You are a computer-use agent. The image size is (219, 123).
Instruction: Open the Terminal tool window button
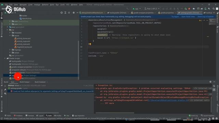coord(30,115)
